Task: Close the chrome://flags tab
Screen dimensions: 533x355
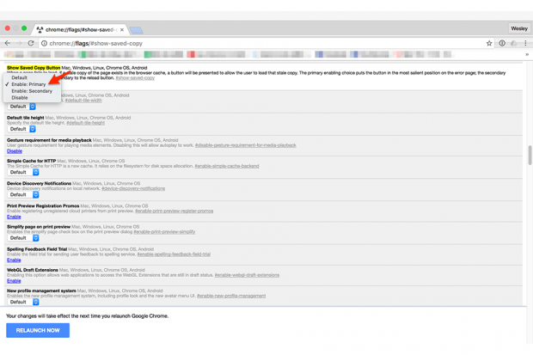Action: (122, 29)
